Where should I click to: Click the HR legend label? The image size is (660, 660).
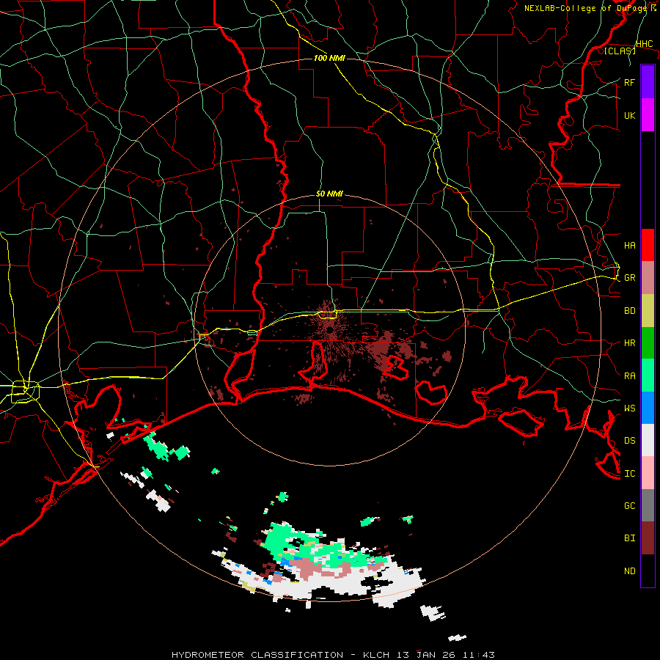tap(629, 343)
